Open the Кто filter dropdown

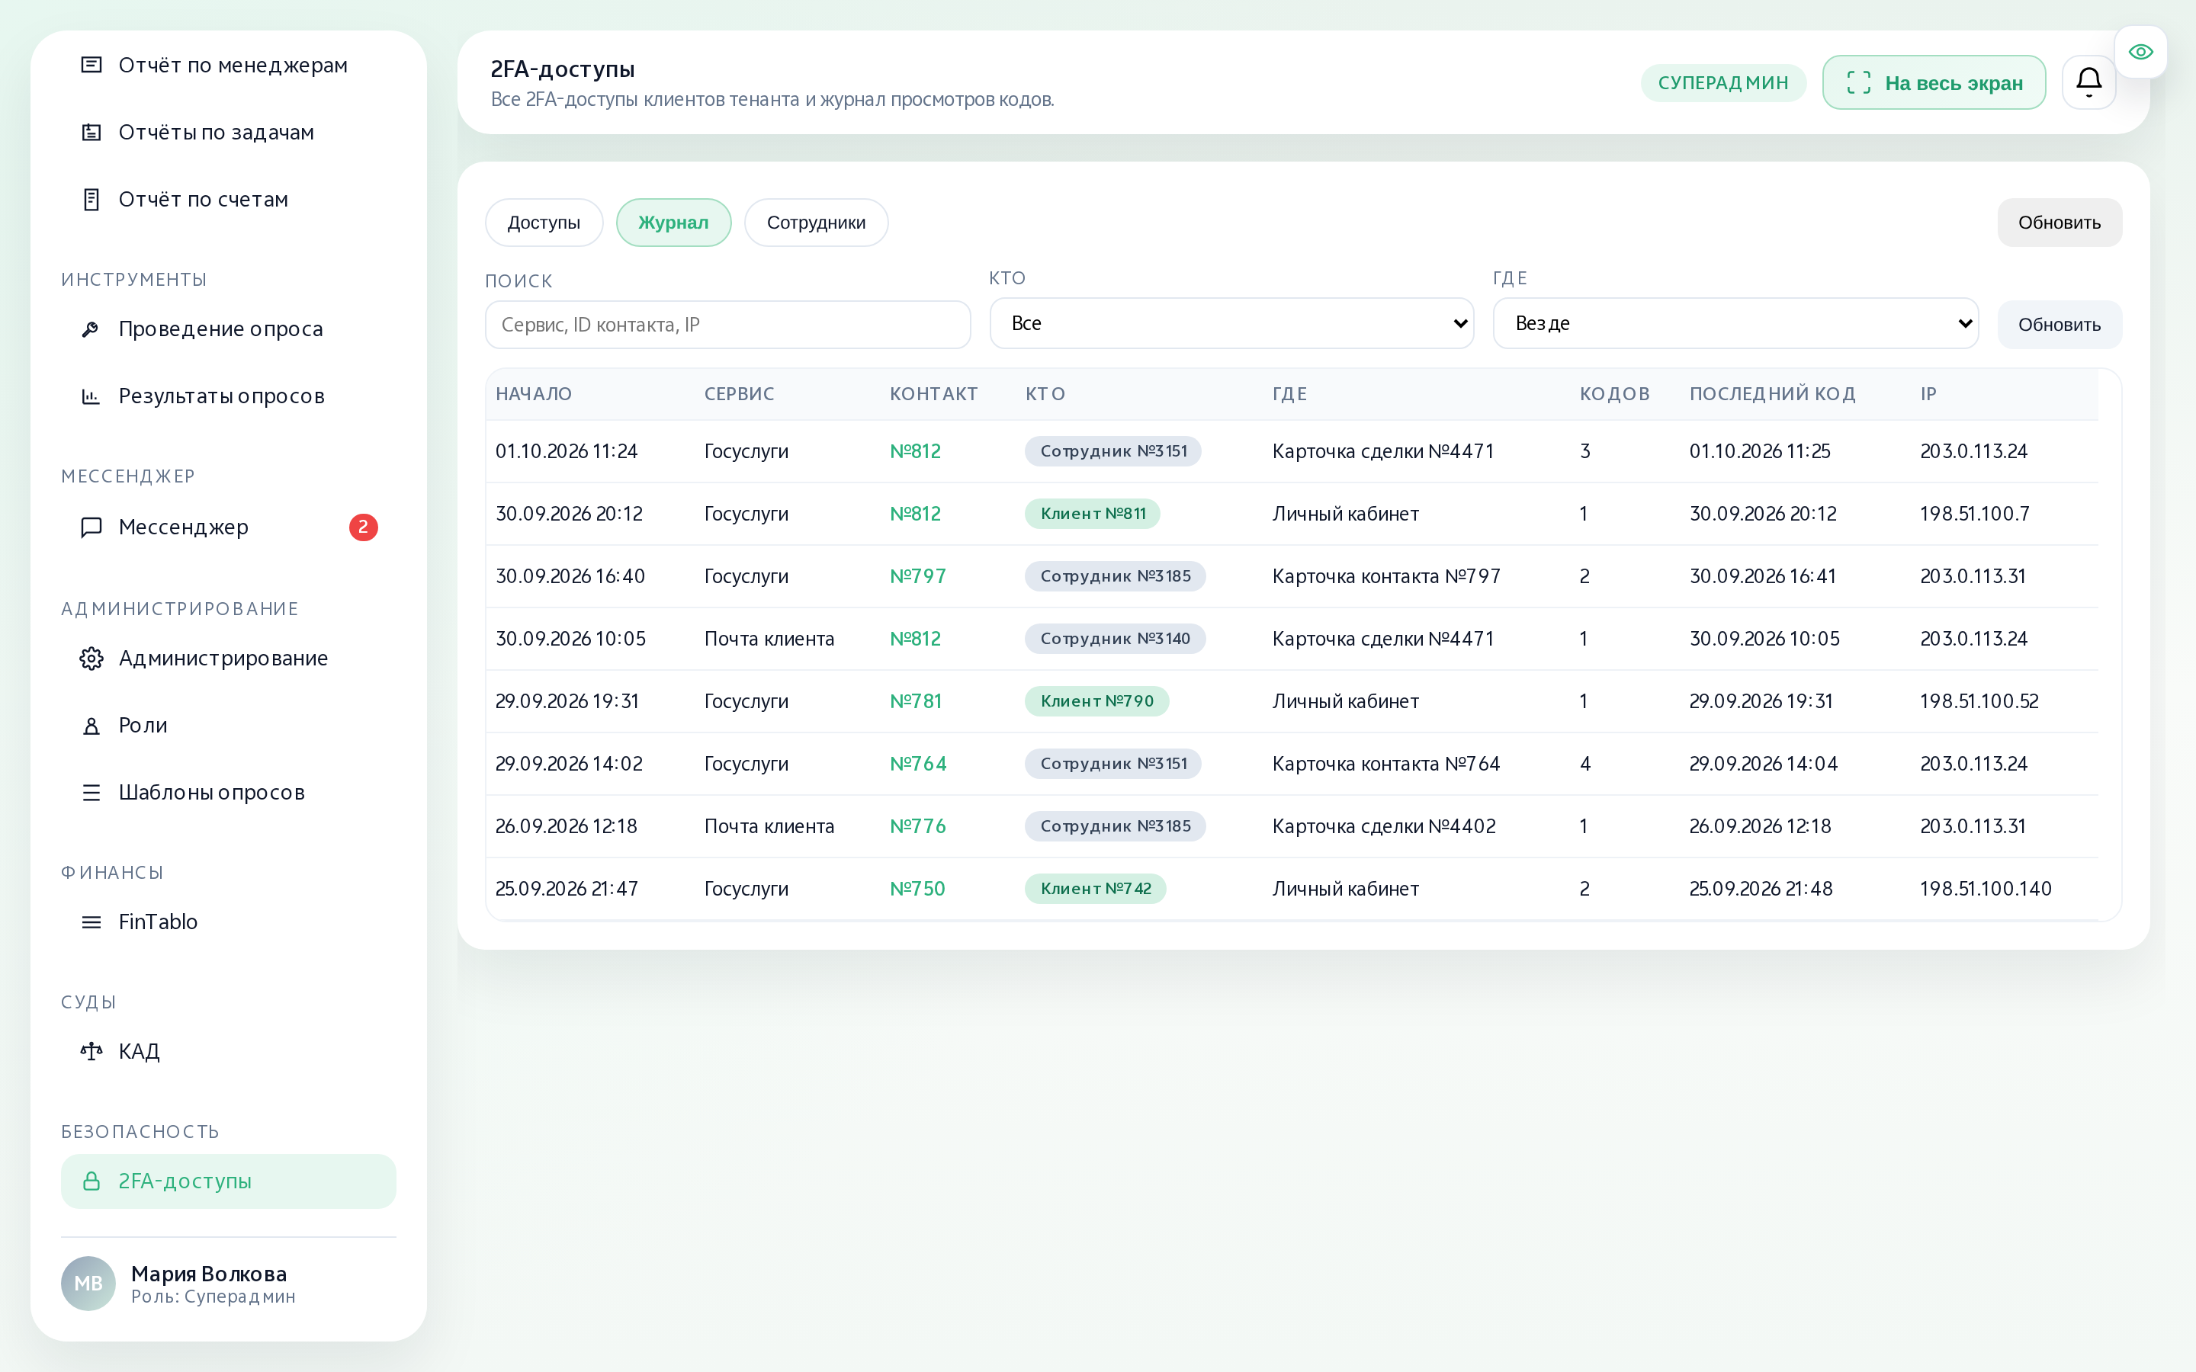tap(1231, 323)
